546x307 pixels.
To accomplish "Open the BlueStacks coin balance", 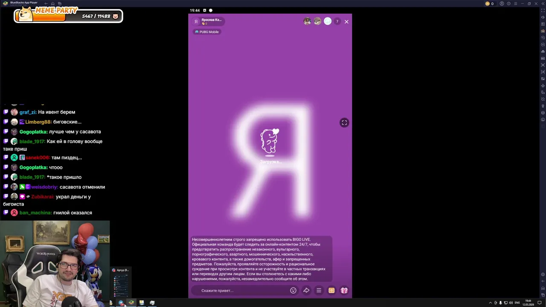I will coord(489,3).
